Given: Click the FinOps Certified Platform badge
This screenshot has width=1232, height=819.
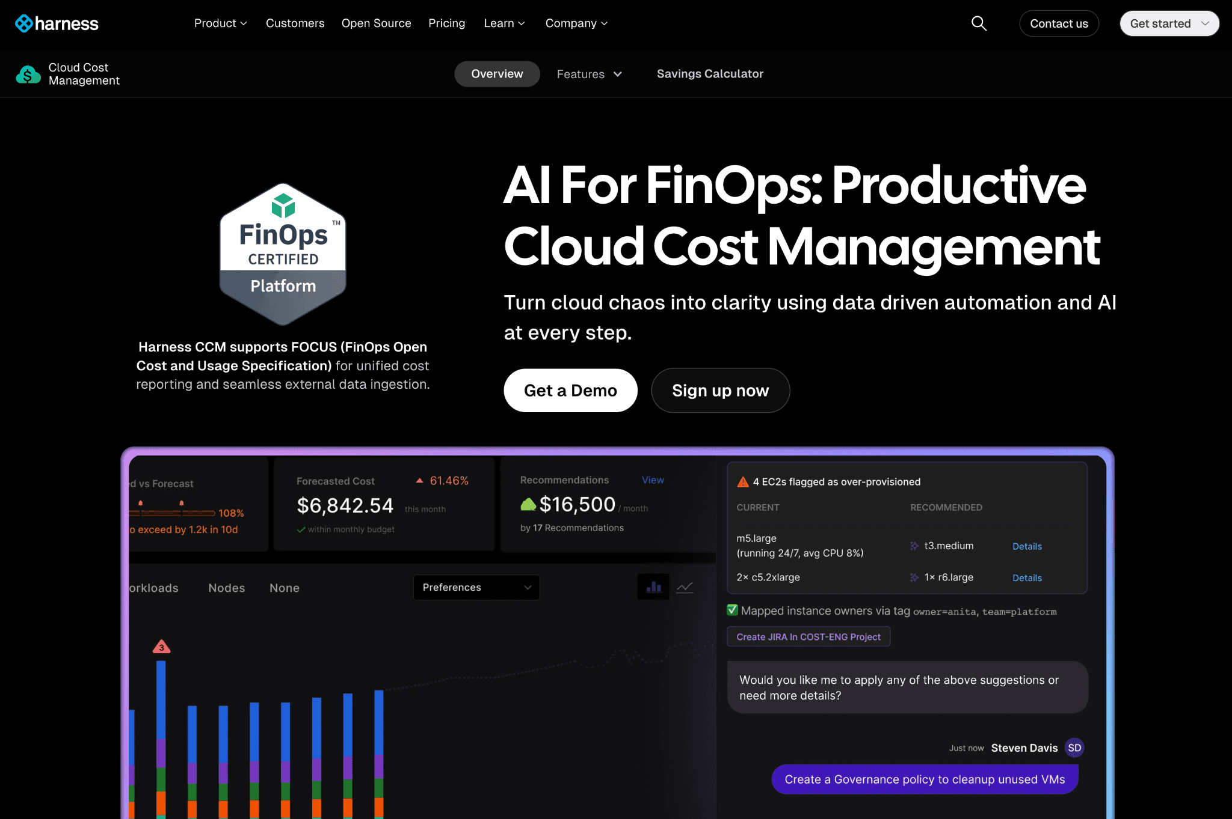Looking at the screenshot, I should tap(283, 254).
